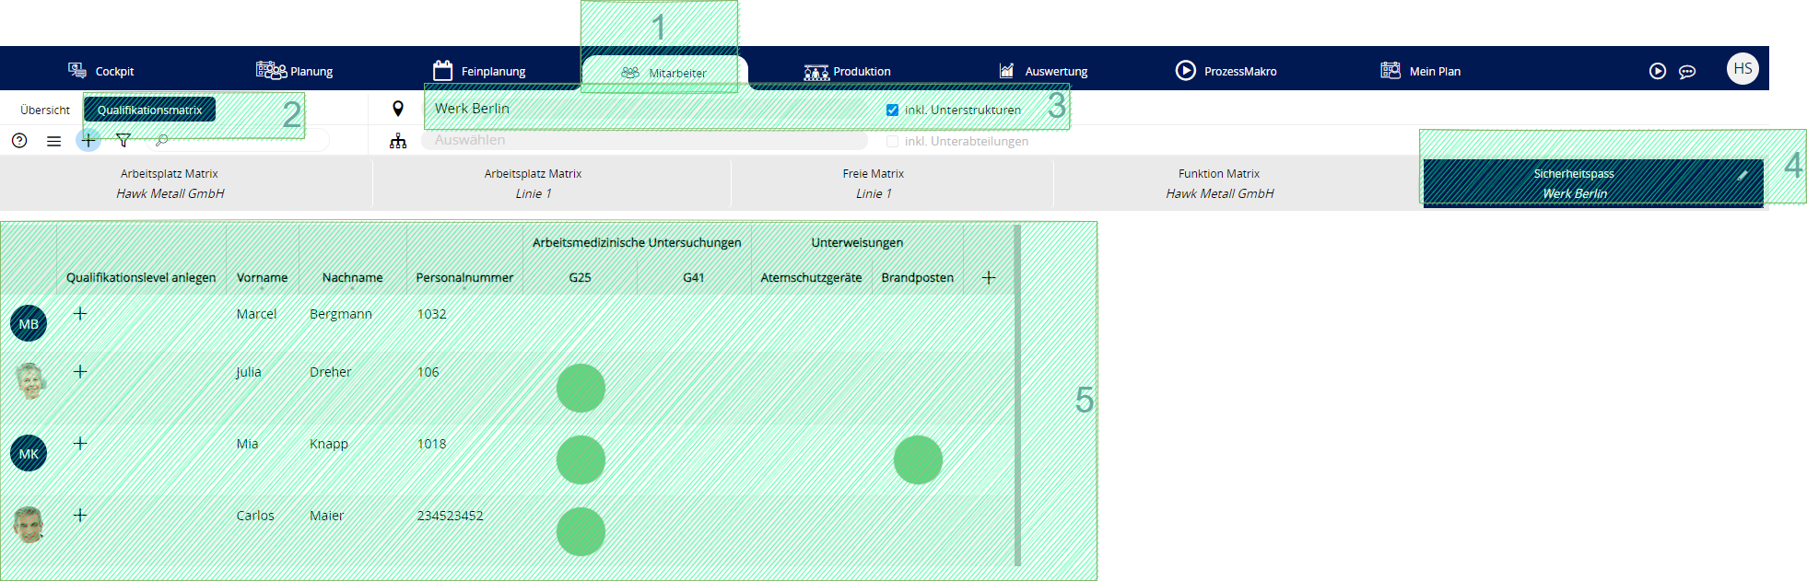Click the organization hierarchy icon
The width and height of the screenshot is (1807, 581).
(398, 141)
